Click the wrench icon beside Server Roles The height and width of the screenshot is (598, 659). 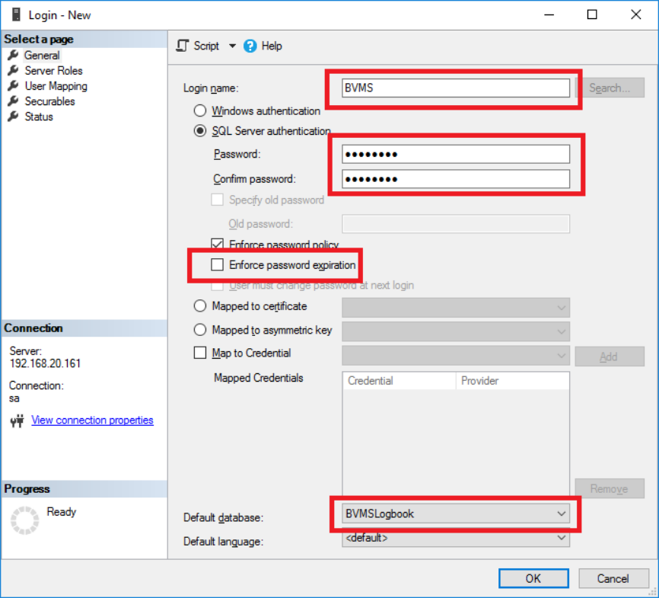click(14, 70)
